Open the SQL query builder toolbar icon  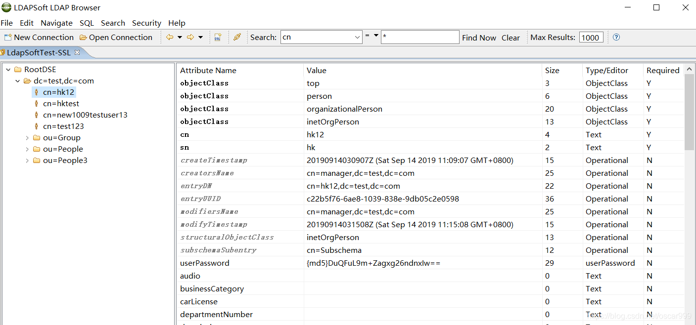(x=218, y=37)
